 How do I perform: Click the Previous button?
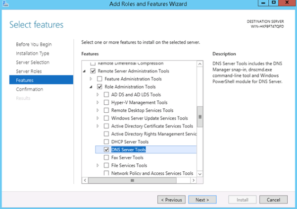tap(171, 200)
